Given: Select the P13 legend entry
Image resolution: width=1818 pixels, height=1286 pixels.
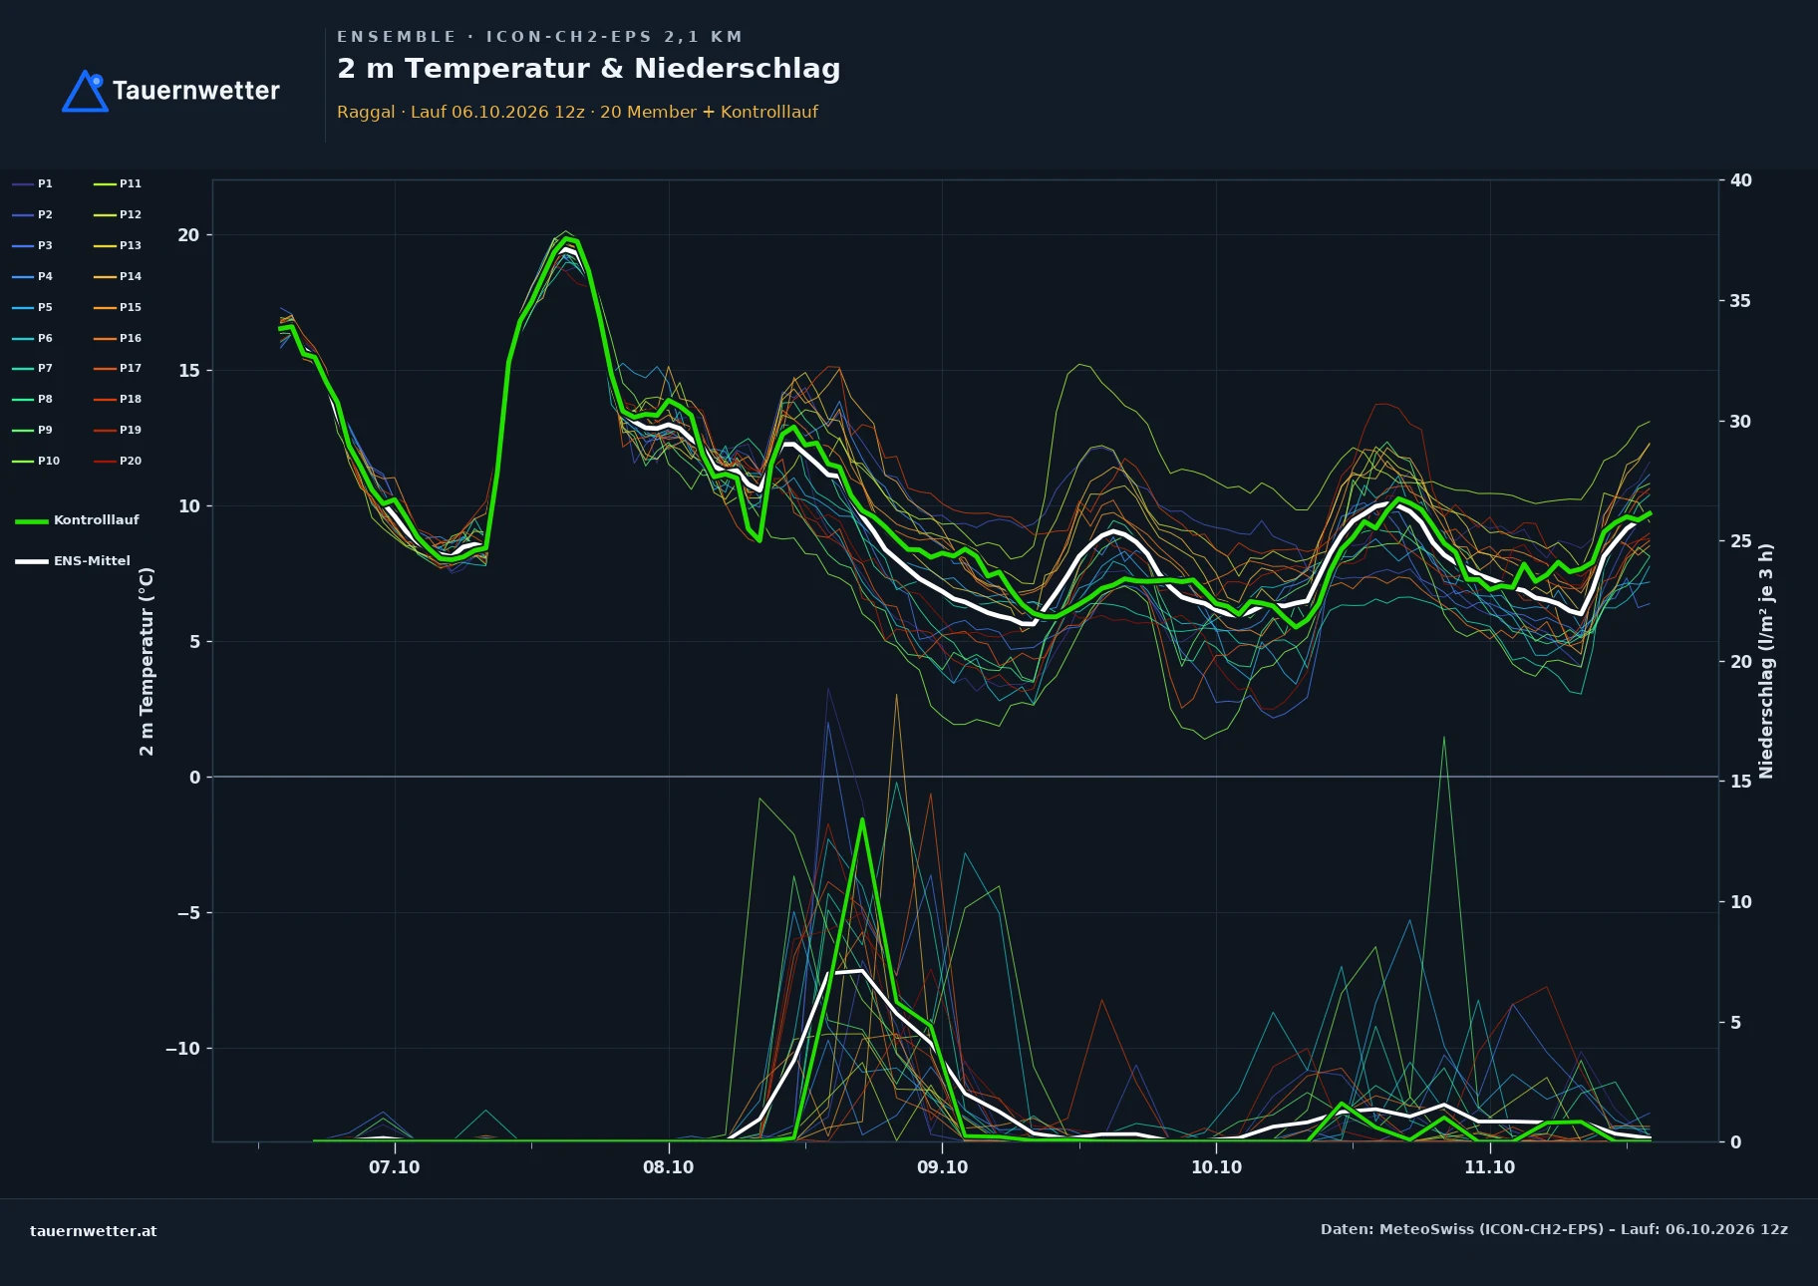Looking at the screenshot, I should pos(118,245).
